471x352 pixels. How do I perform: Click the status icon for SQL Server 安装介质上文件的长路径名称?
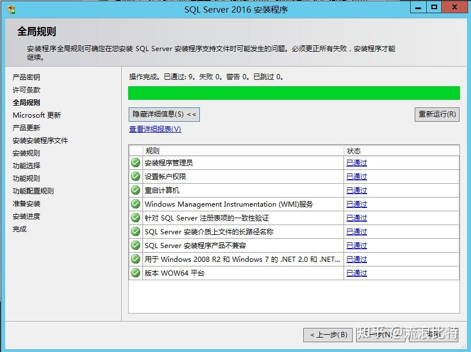[x=135, y=231]
